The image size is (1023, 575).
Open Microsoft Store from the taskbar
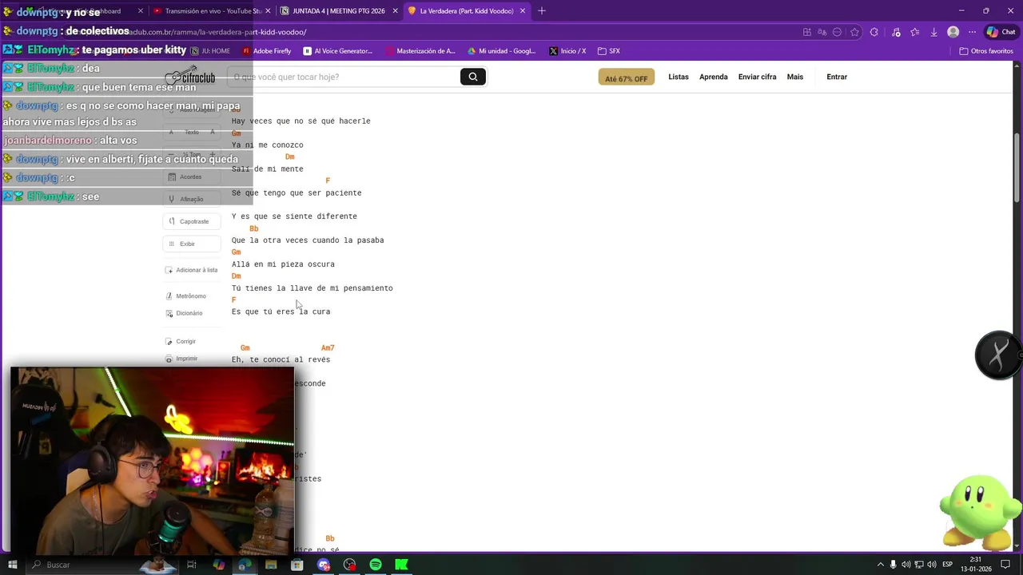(297, 565)
